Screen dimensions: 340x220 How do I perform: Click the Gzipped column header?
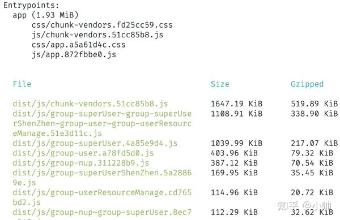[x=307, y=84]
